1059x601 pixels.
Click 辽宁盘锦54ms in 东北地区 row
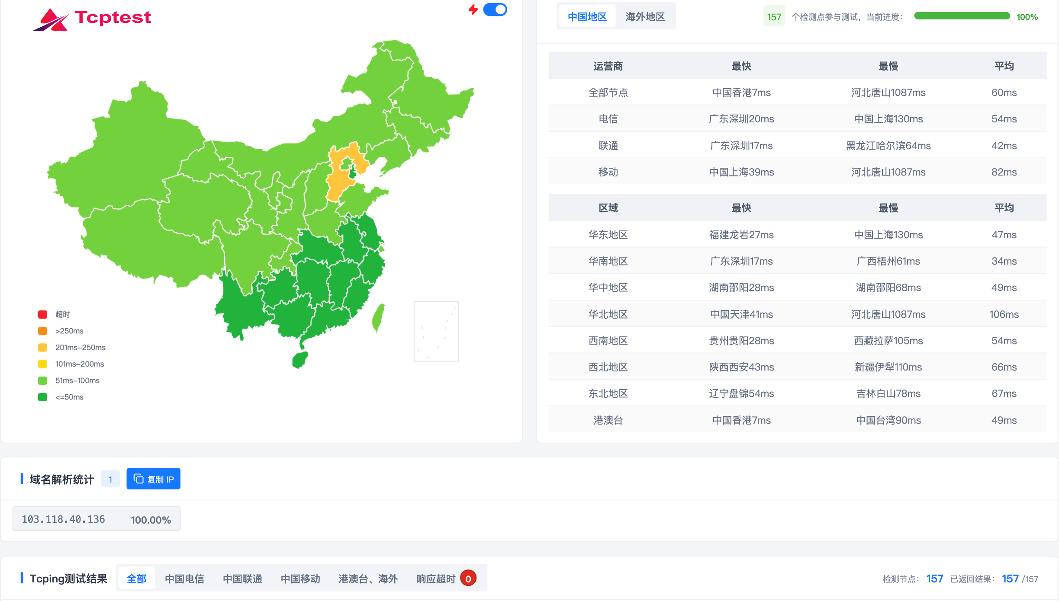tap(741, 393)
